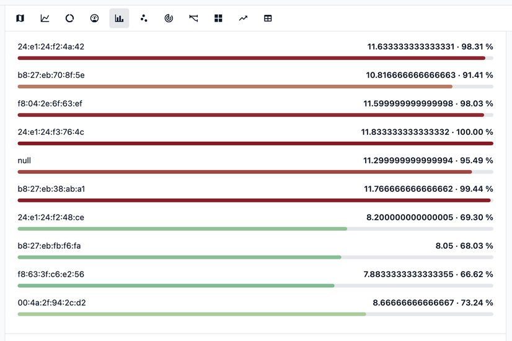The image size is (512, 341).
Task: Open the radial chart visualization
Action: pos(169,19)
